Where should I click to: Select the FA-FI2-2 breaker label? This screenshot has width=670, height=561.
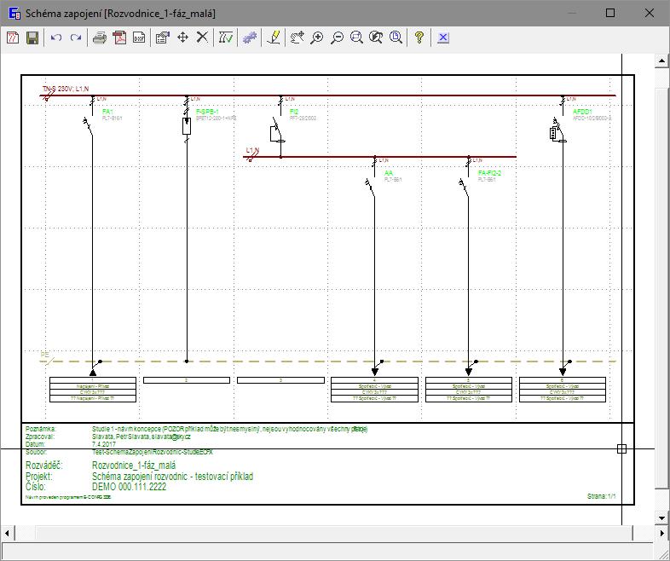pyautogui.click(x=489, y=173)
